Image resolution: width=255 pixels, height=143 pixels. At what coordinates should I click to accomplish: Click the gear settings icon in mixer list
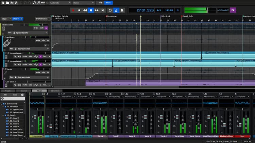pyautogui.click(x=22, y=95)
